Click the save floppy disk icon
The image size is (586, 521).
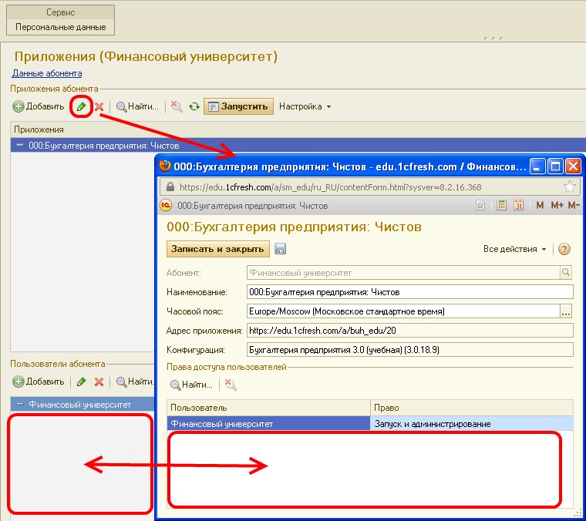[281, 249]
